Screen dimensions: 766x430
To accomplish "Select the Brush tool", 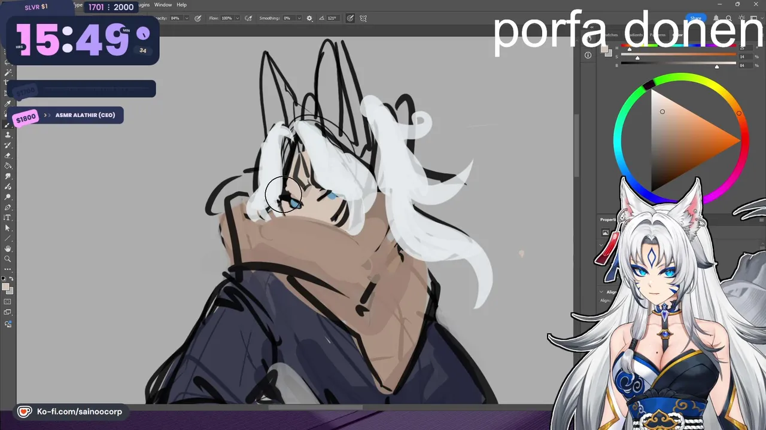I will [x=8, y=124].
